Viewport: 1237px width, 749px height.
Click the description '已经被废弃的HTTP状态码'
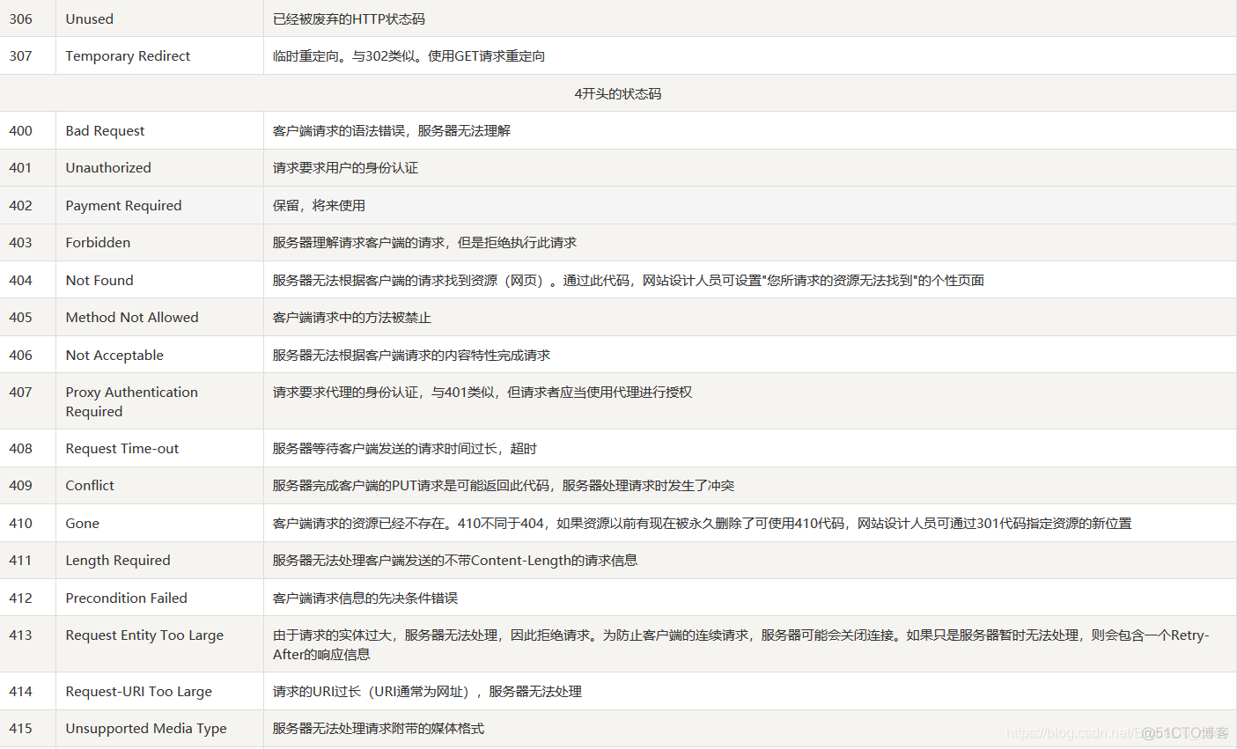(349, 18)
